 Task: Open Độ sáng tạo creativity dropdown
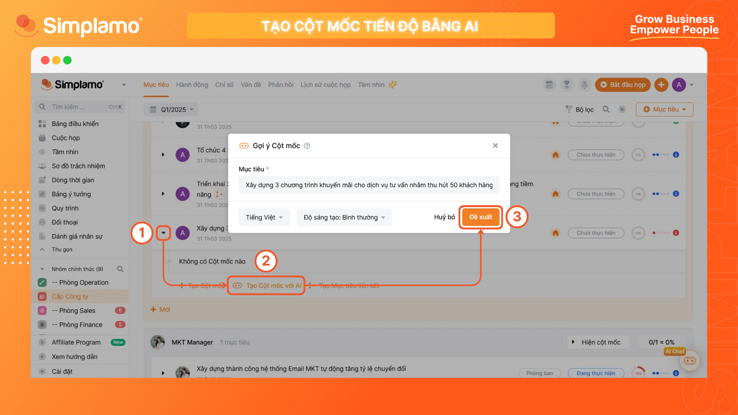344,217
